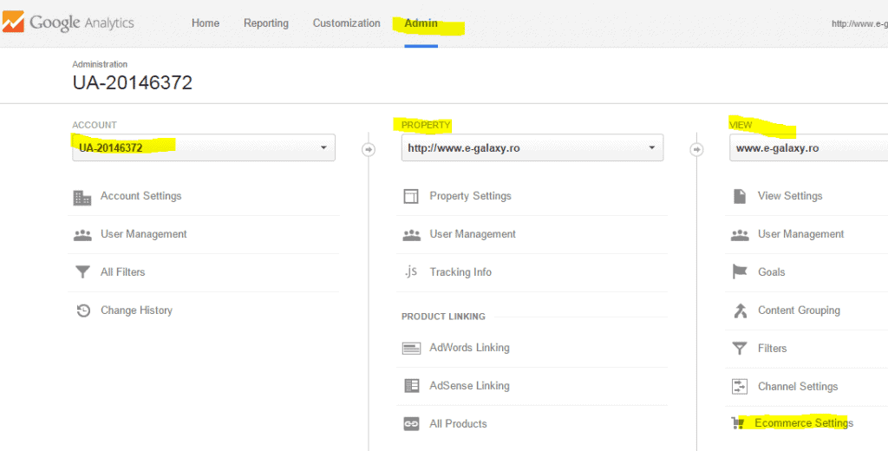Click the ACCOUNT column label
The image size is (888, 451).
click(x=95, y=125)
